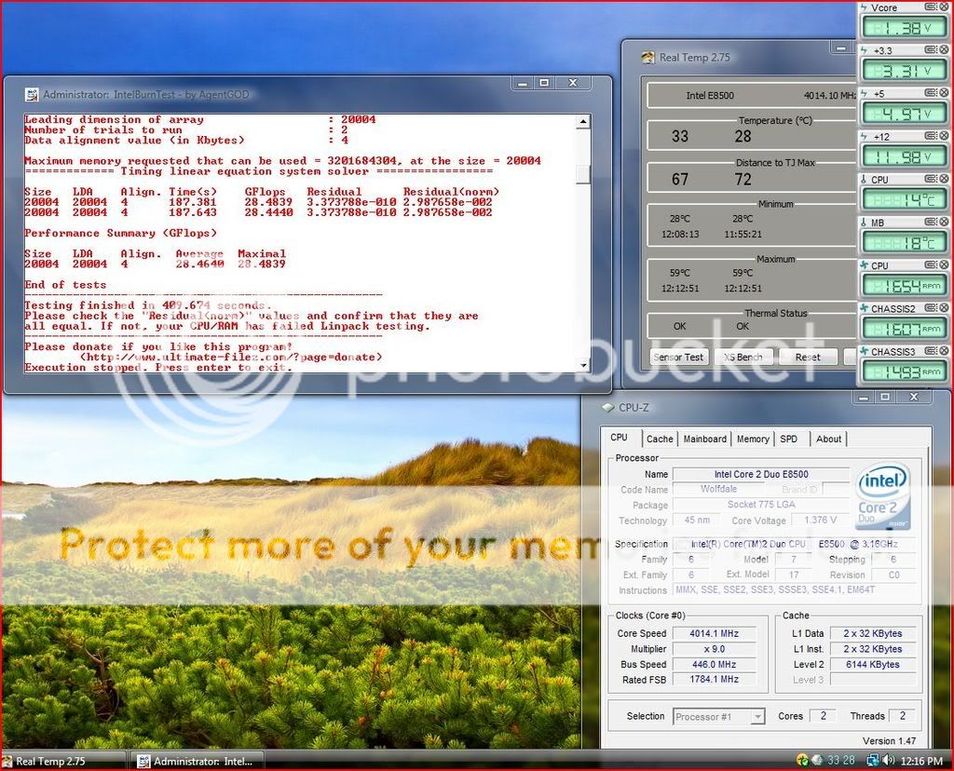Open the Processor #1 selection dropdown
954x771 pixels.
tap(757, 716)
